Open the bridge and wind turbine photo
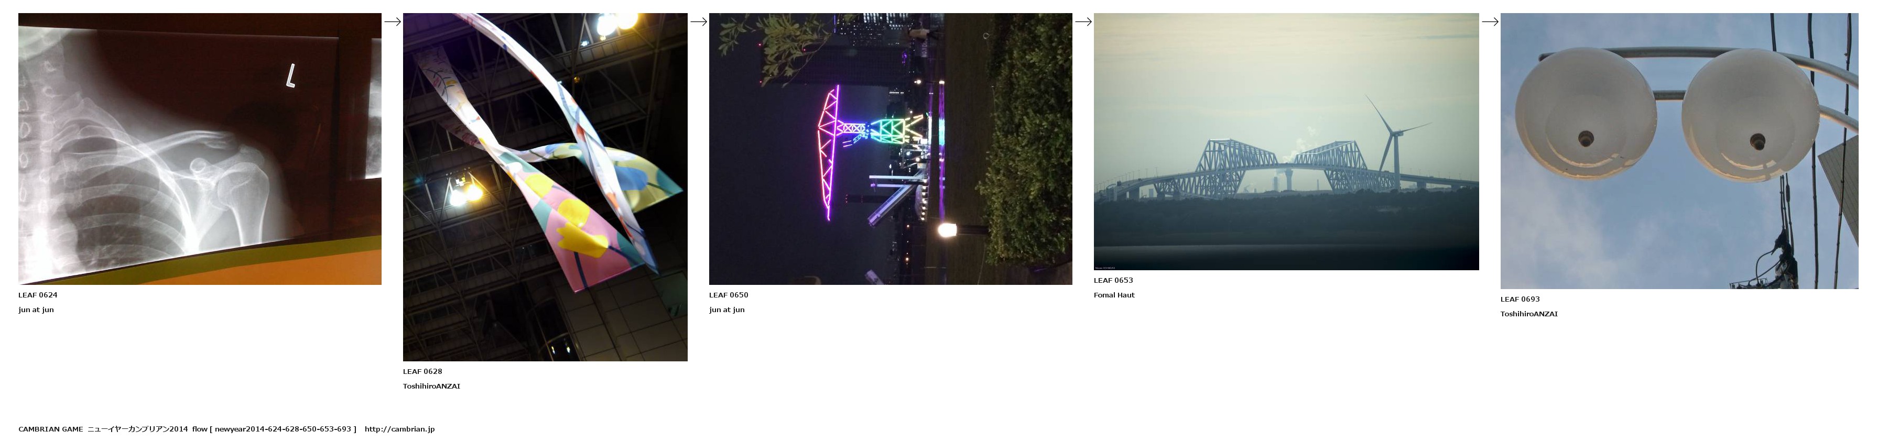Image resolution: width=1877 pixels, height=442 pixels. pos(1286,141)
